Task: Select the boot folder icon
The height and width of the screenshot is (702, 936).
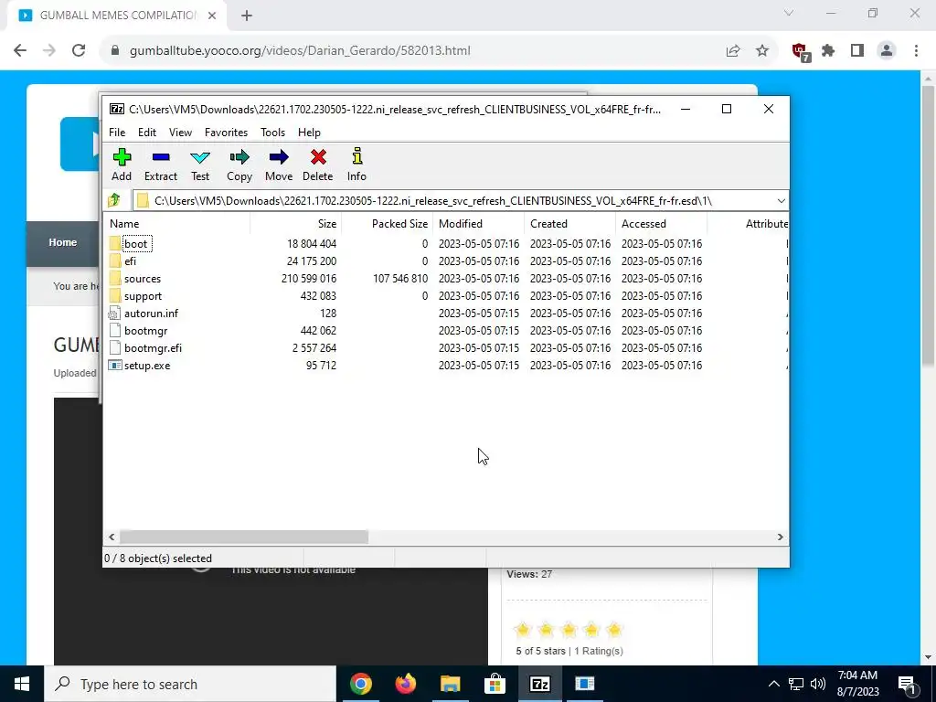Action: click(115, 243)
